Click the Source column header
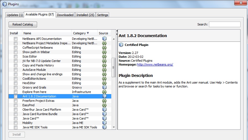 point(104,33)
